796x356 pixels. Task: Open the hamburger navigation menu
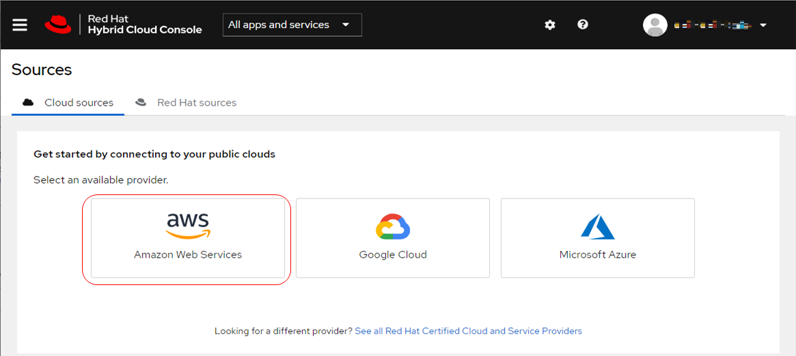click(x=20, y=25)
